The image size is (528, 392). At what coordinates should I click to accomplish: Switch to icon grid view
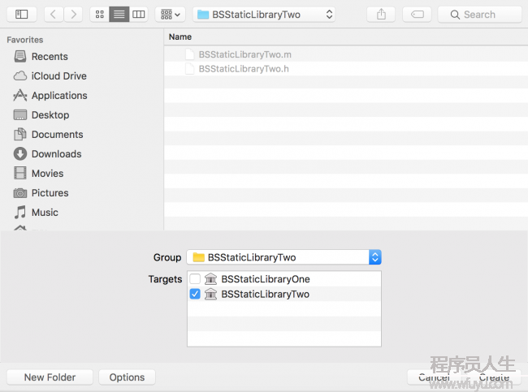point(100,15)
